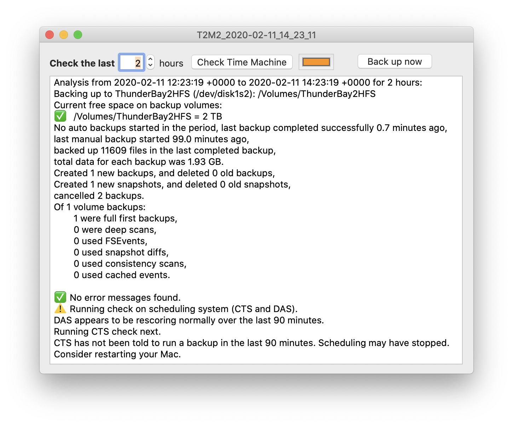Click 'CTS has not been told to run' line
The image size is (513, 426).
coord(252,343)
